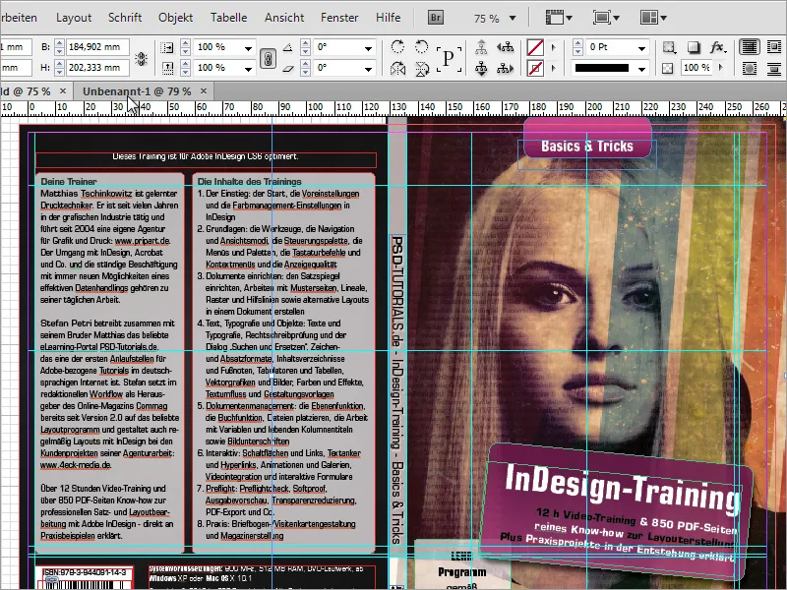Open the Schrift menu

click(x=125, y=18)
